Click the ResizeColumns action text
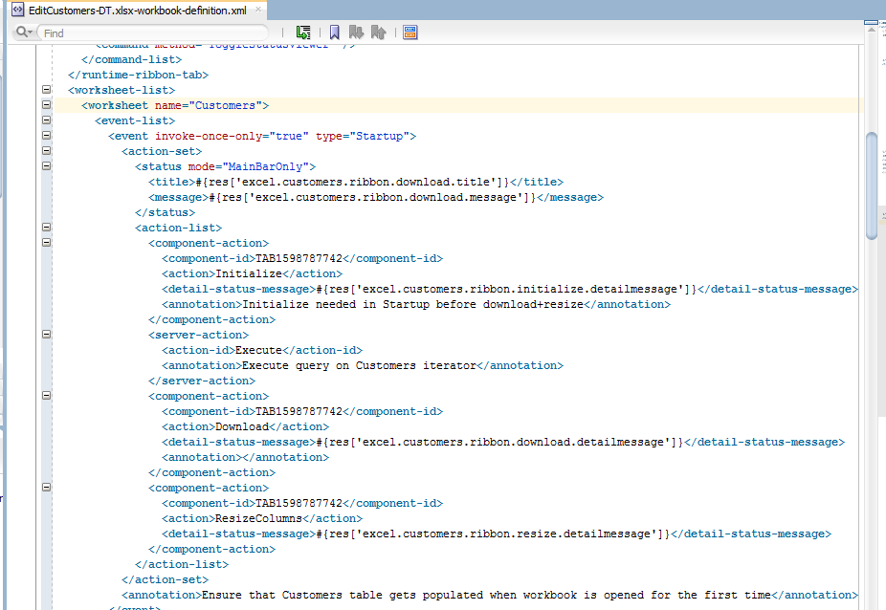 coord(258,518)
